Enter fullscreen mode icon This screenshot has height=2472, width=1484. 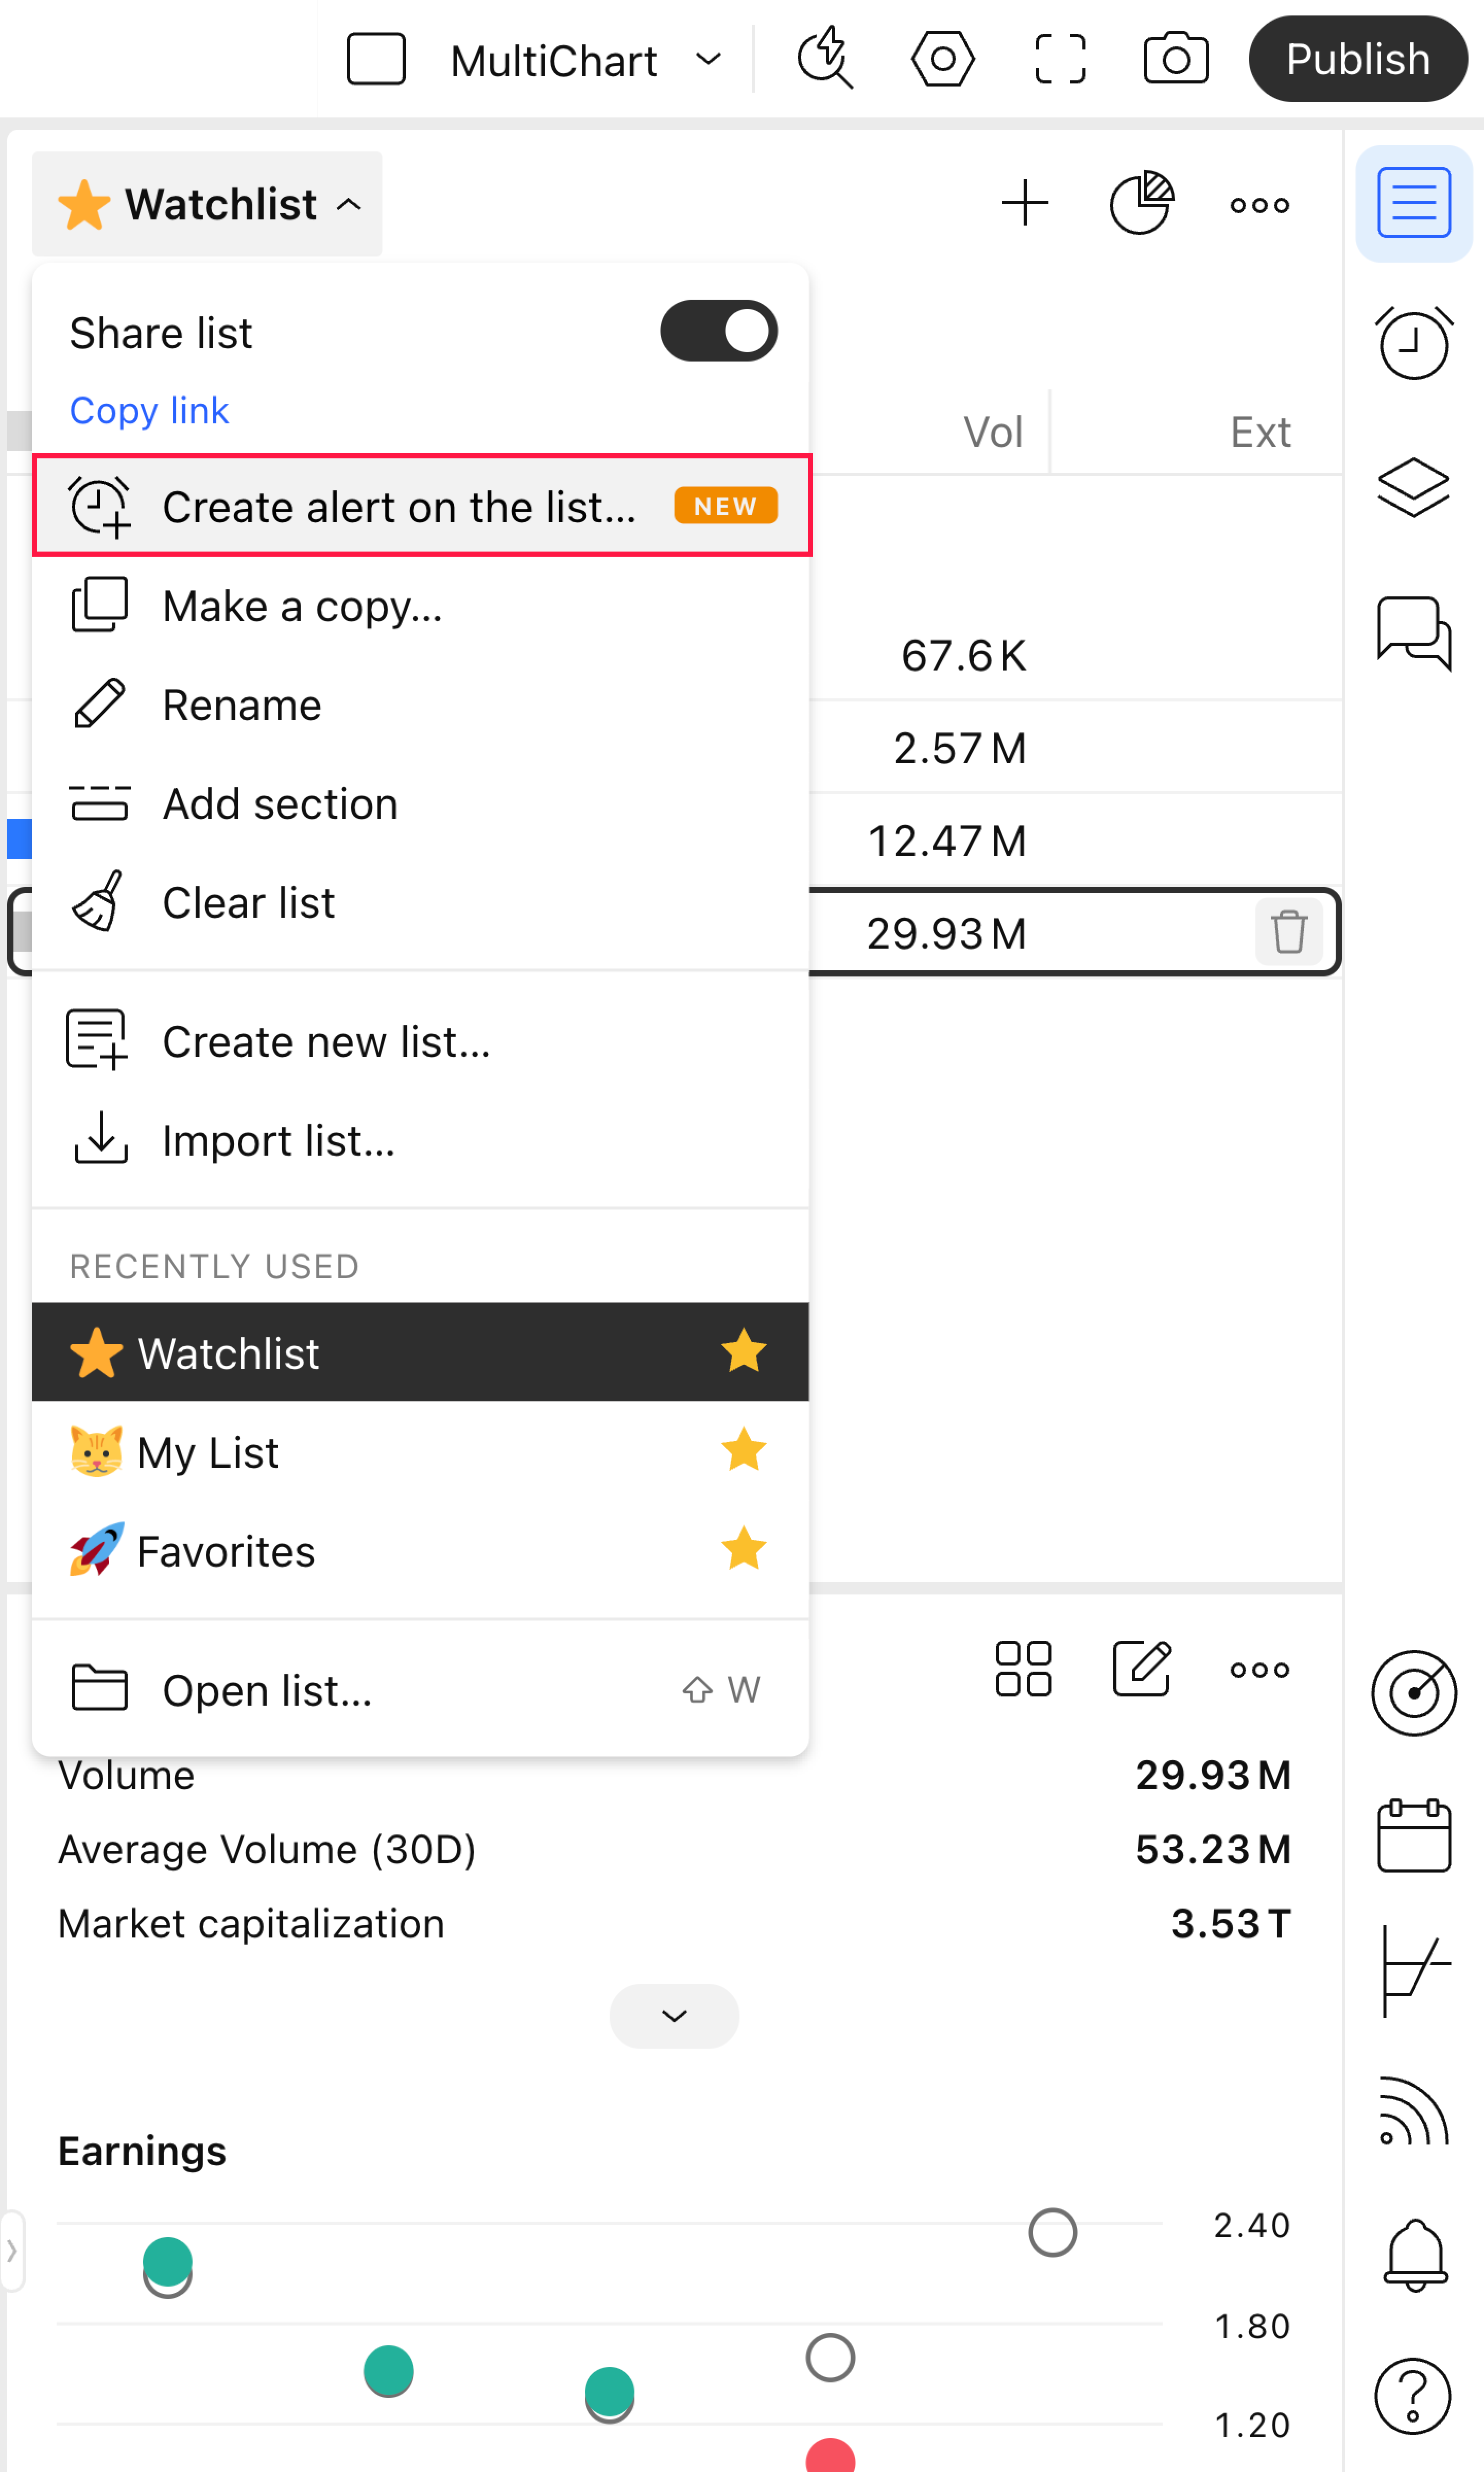tap(1059, 60)
